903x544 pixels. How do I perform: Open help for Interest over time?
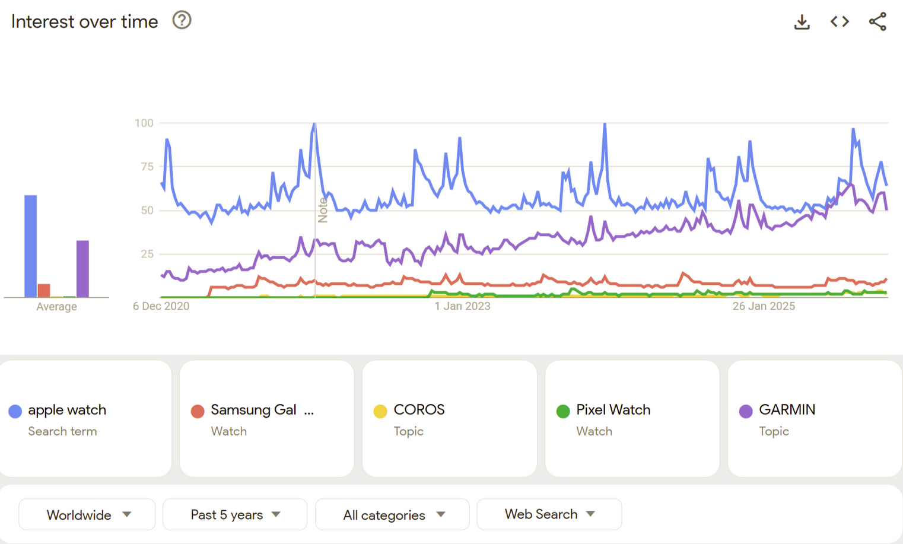pos(182,20)
